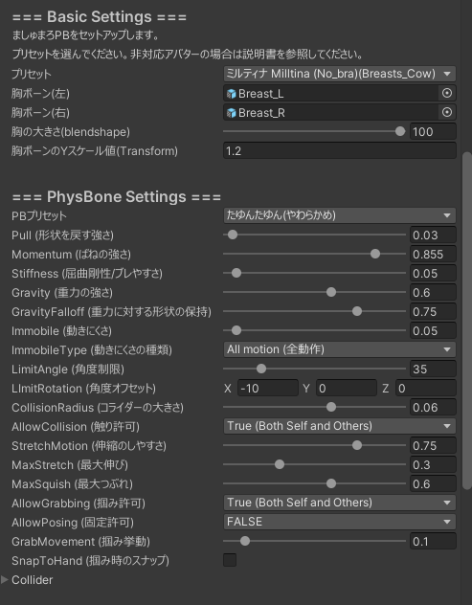Click the MaxStretch slider handle
Image resolution: width=472 pixels, height=605 pixels.
(280, 464)
